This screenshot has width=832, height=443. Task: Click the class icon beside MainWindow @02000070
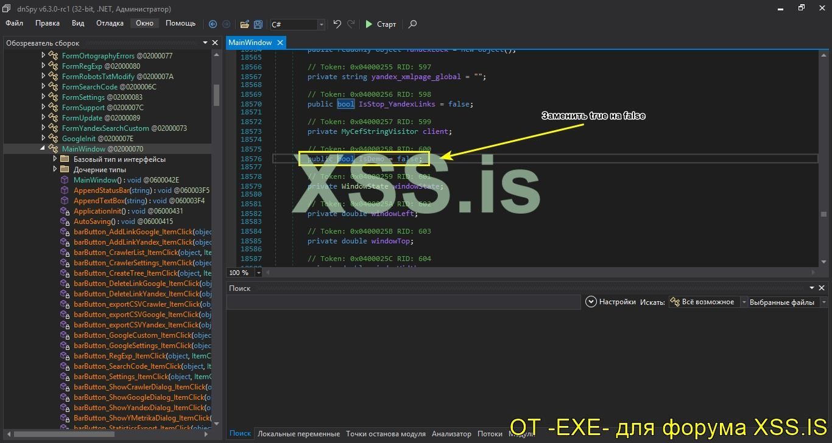coord(53,149)
